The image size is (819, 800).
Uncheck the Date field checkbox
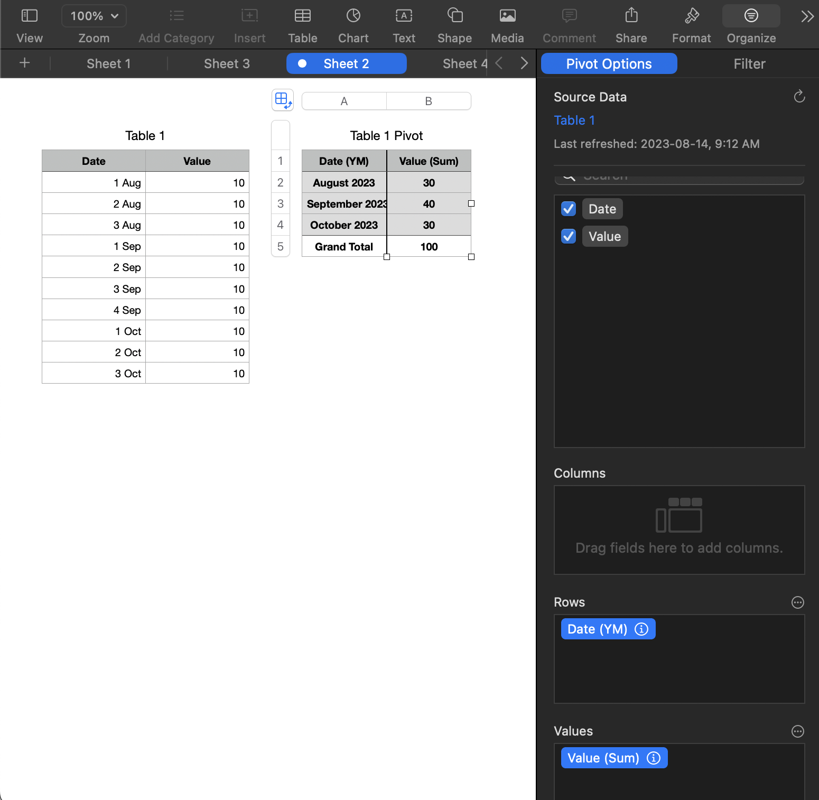click(x=569, y=209)
